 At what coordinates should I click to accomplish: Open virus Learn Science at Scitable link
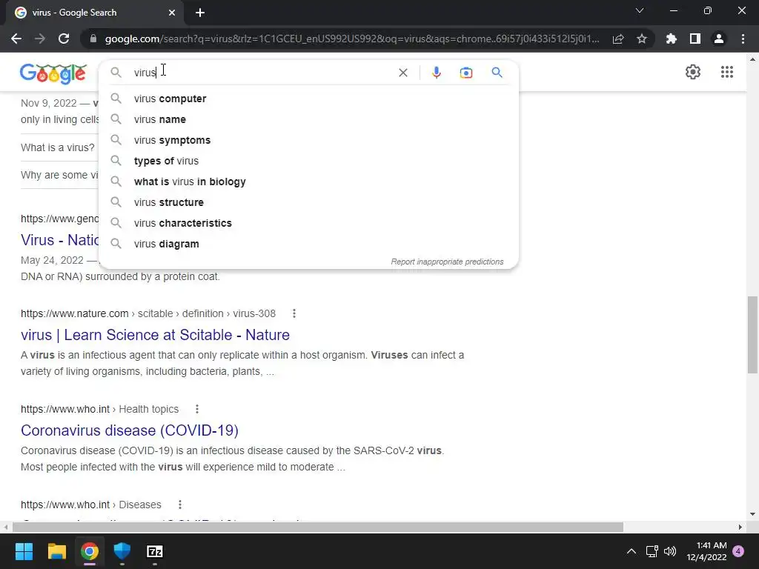(155, 335)
